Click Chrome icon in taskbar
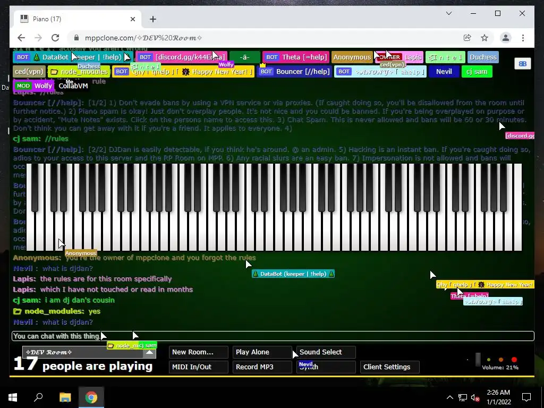Screen dimensions: 544x408 tap(91, 397)
